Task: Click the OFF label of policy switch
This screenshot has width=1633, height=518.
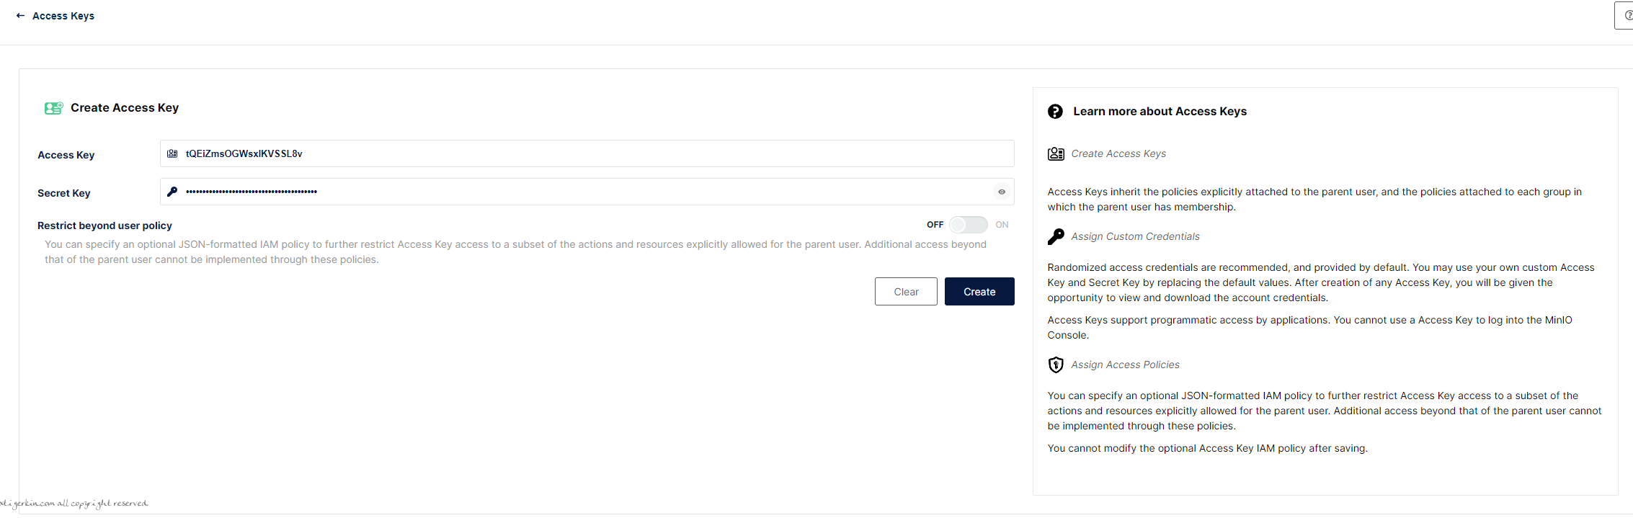Action: (935, 225)
